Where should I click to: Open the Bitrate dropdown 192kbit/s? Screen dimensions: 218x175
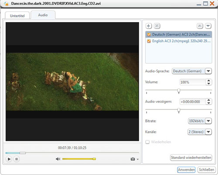[208, 121]
